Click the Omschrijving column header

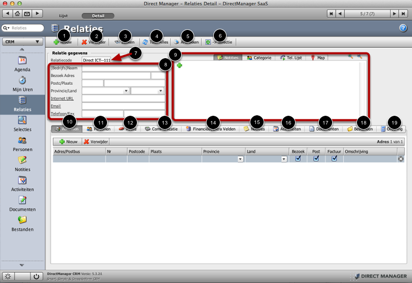(x=370, y=151)
